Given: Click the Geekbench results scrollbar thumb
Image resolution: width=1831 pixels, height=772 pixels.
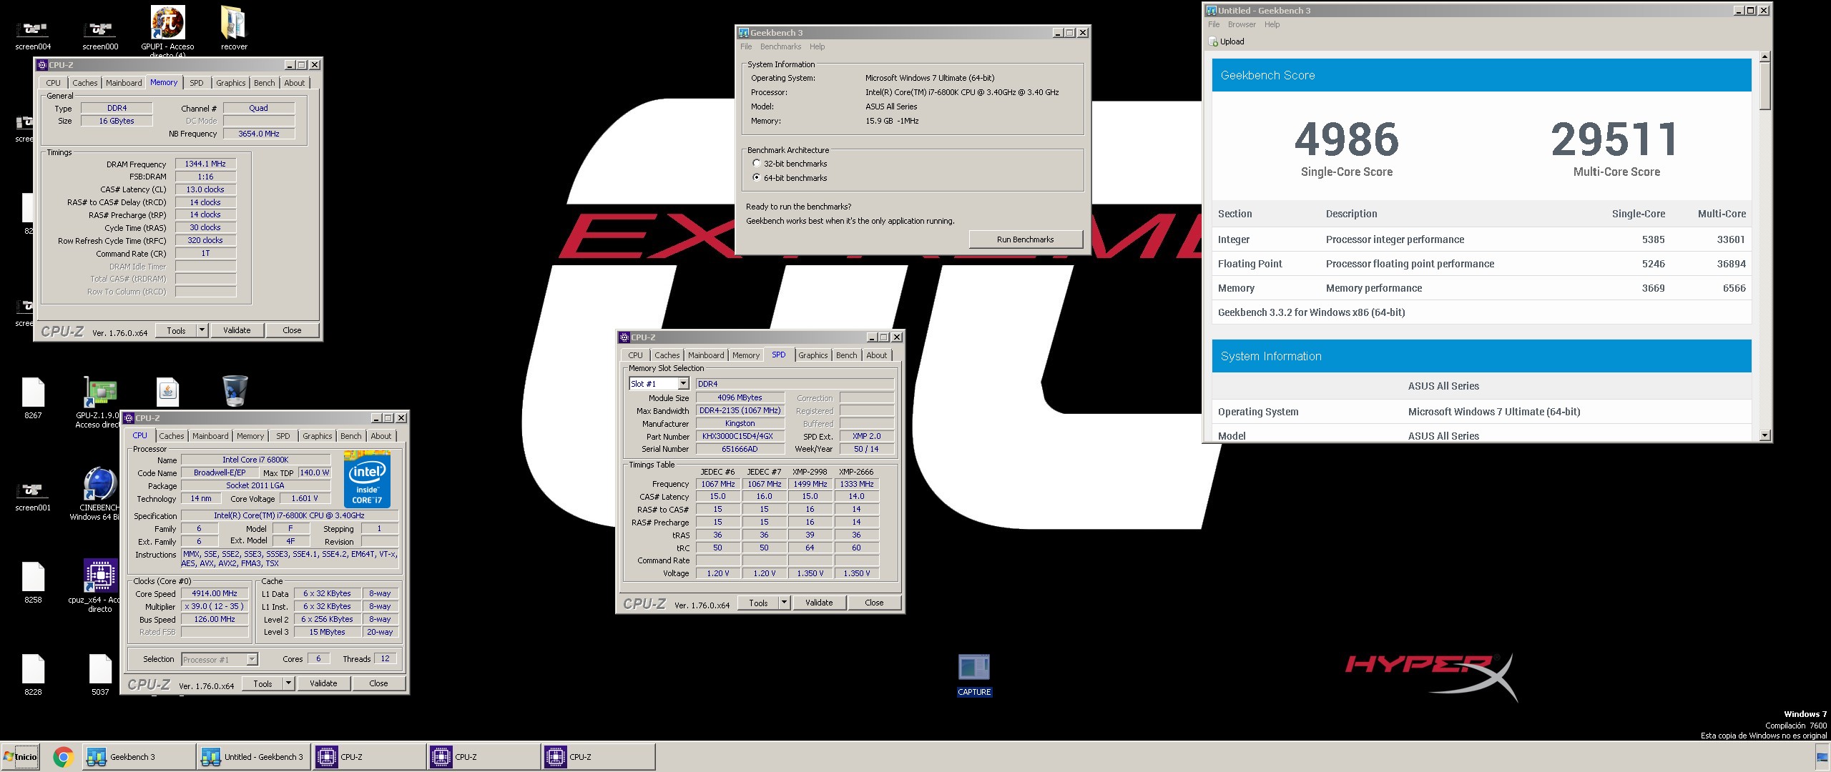Looking at the screenshot, I should pyautogui.click(x=1765, y=86).
